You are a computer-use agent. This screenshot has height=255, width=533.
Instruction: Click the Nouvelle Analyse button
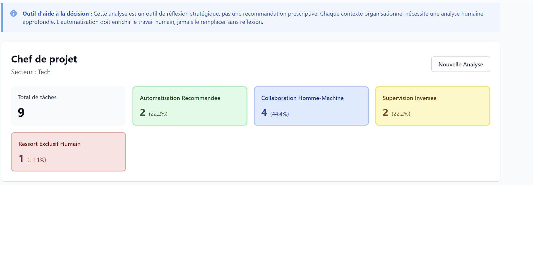pos(461,64)
